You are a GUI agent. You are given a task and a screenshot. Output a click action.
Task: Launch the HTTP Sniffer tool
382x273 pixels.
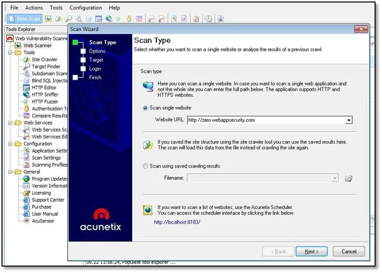[45, 94]
